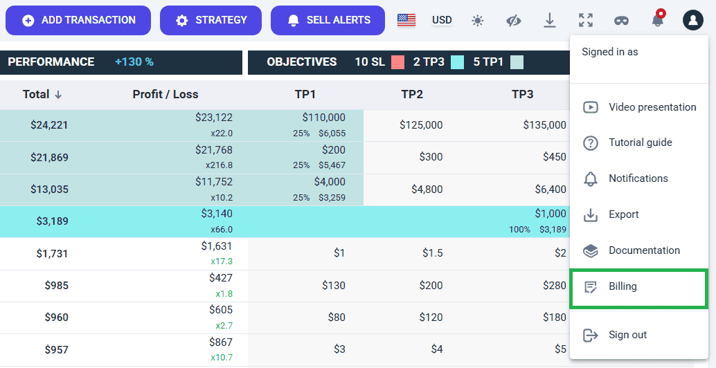
Task: Click the red SL color swatch
Action: [x=397, y=62]
